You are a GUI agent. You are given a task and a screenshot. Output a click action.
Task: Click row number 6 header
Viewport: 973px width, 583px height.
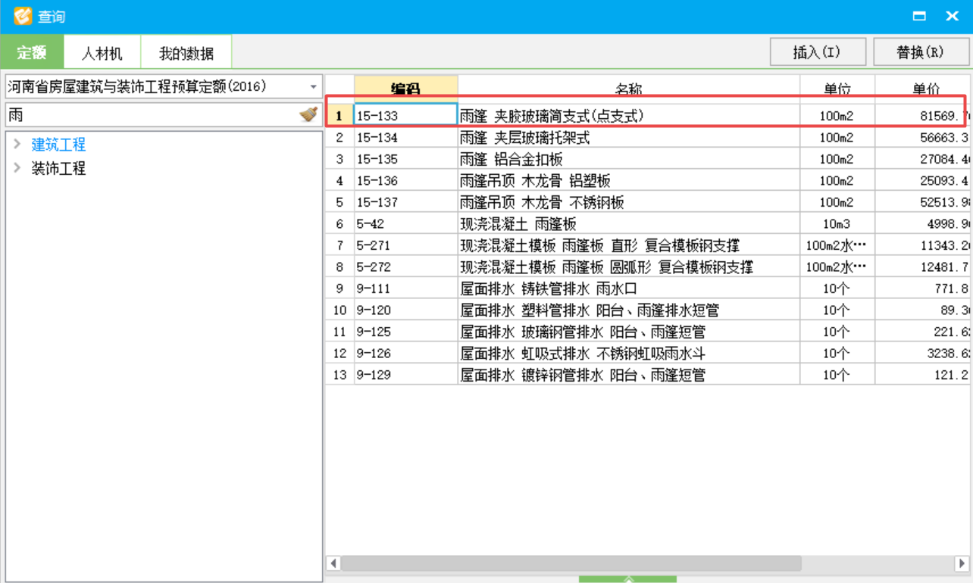[339, 224]
